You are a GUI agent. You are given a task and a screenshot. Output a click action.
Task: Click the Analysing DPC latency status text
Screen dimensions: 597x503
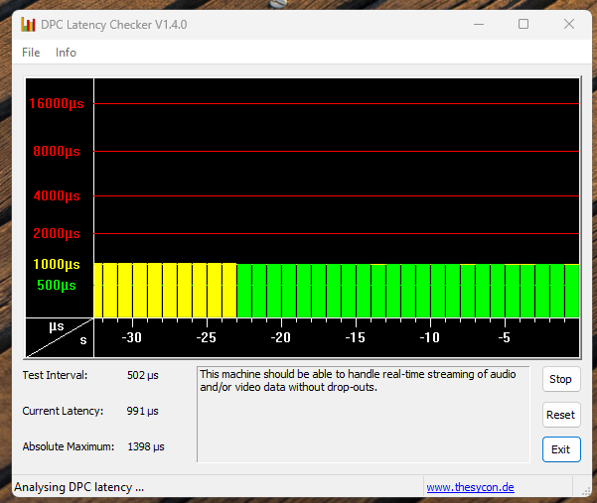coord(79,487)
